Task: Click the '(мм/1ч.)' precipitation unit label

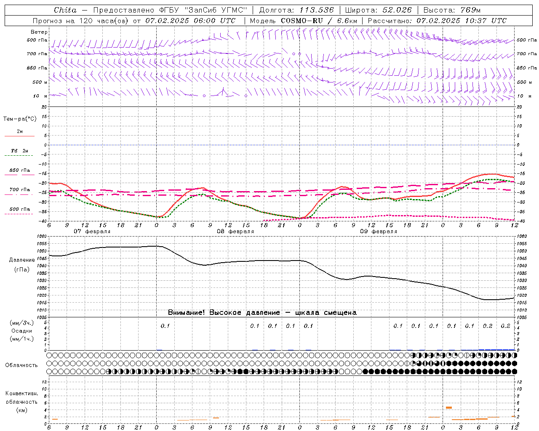Action: click(22, 339)
